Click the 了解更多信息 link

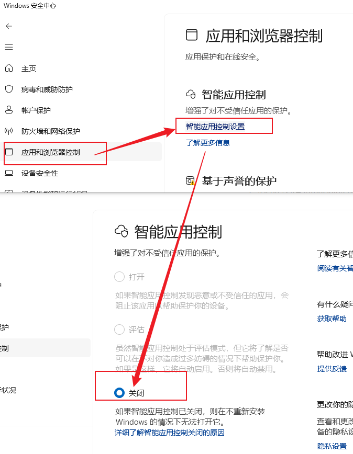pyautogui.click(x=208, y=143)
